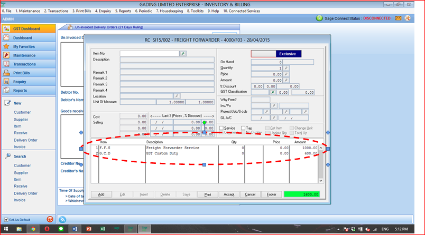The height and width of the screenshot is (235, 425).
Task: Click the GL A/C lookup icon
Action: [274, 118]
